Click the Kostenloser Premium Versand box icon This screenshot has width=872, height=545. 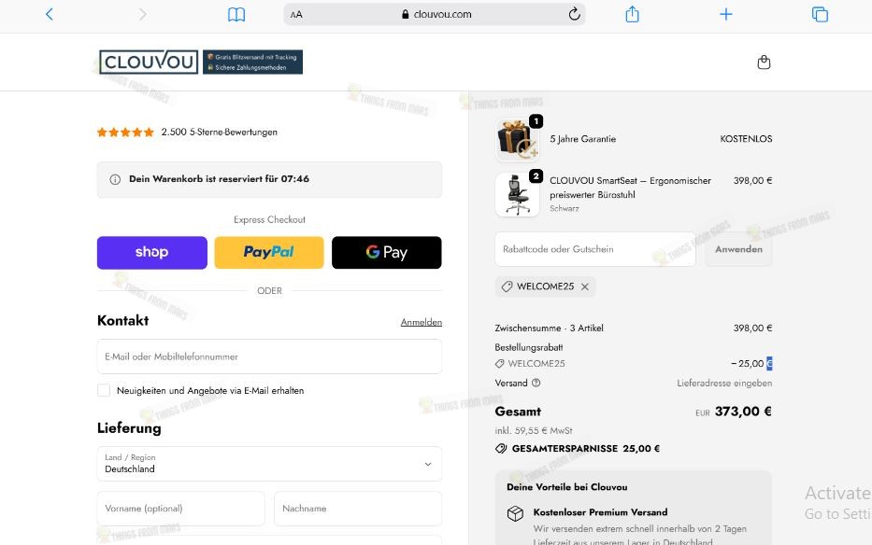515,513
